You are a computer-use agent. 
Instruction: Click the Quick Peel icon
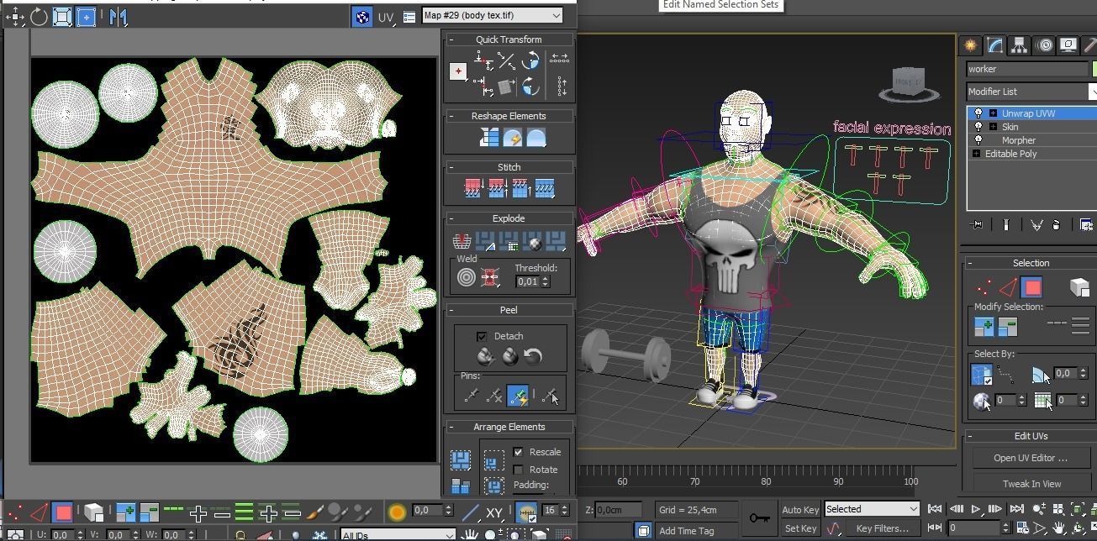(485, 356)
